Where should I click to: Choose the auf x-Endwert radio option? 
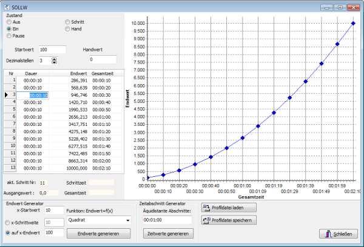click(x=8, y=233)
